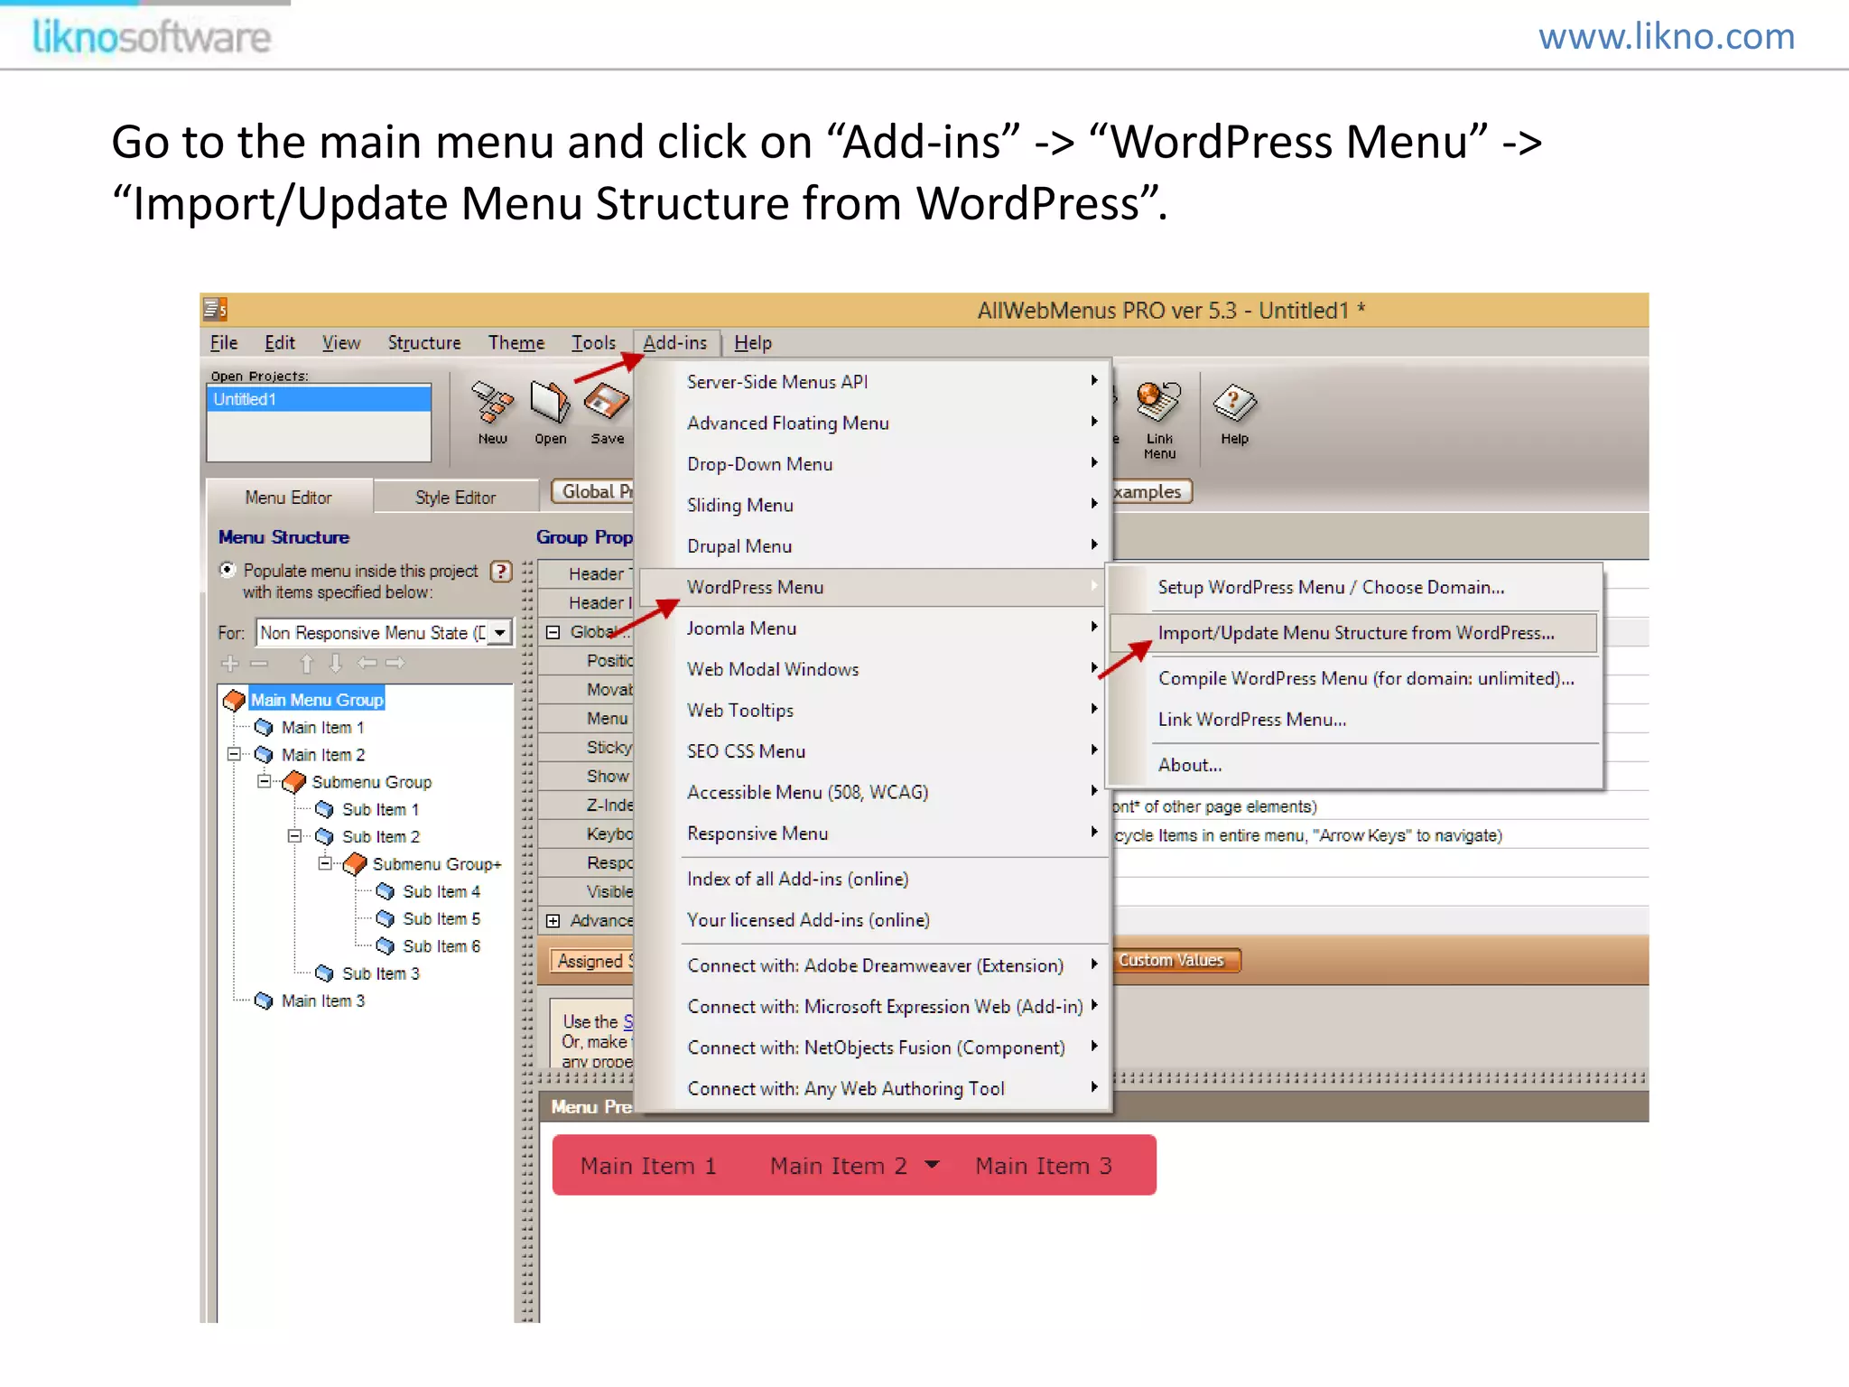Select Untitled1 in Open Projects list

click(x=319, y=399)
